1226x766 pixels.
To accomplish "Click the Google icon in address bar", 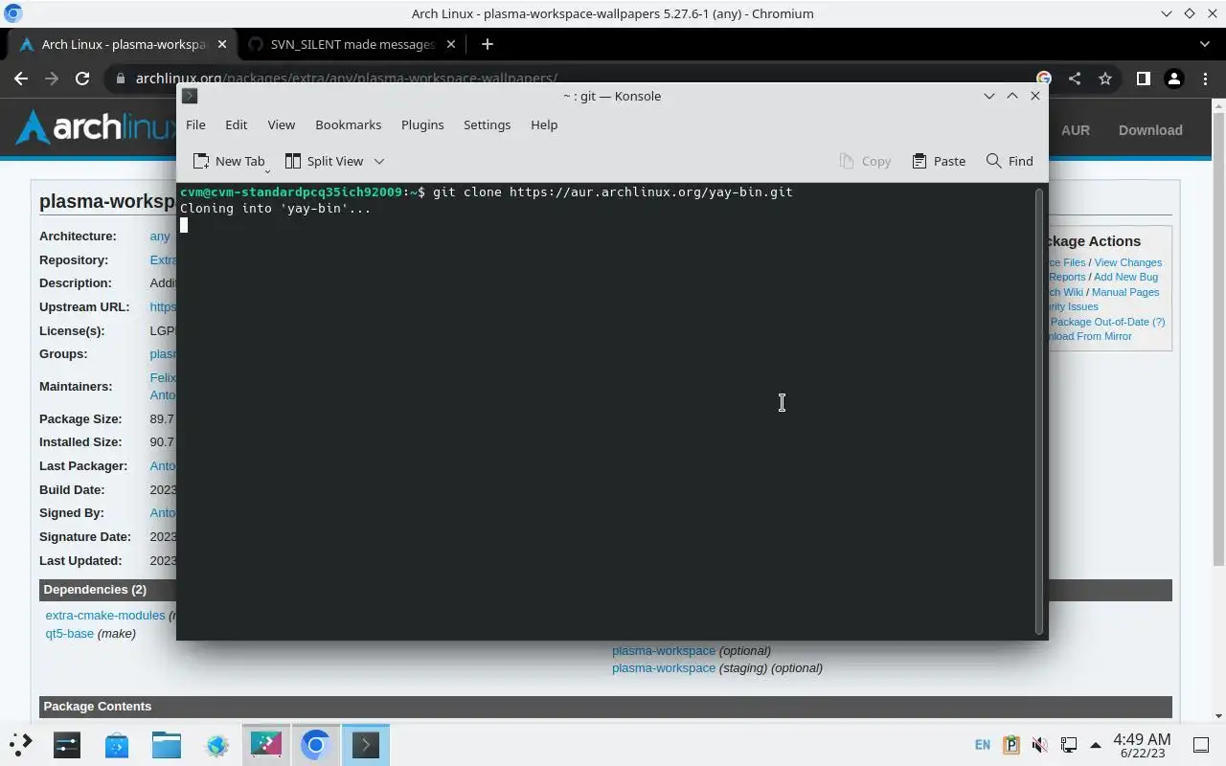I will [x=1044, y=79].
